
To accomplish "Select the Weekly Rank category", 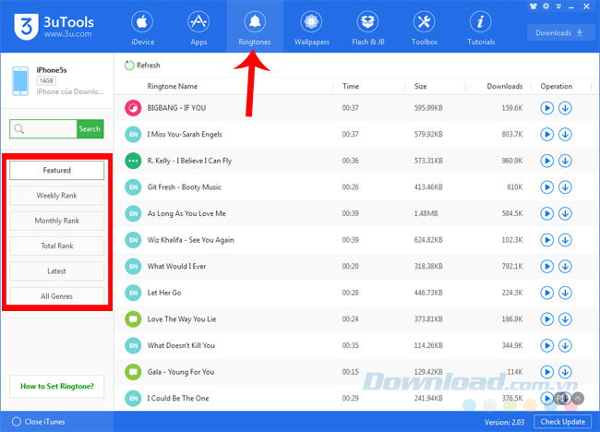I will coord(56,196).
